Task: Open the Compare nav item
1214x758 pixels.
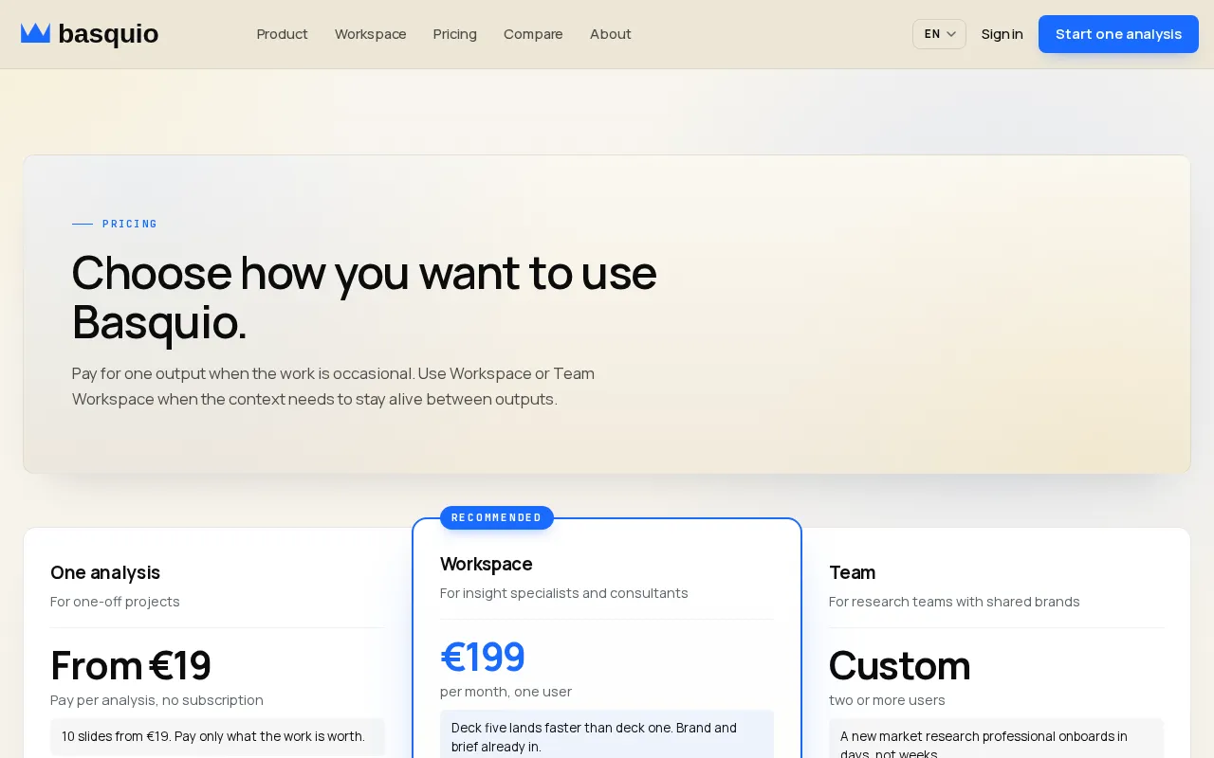Action: point(533,34)
